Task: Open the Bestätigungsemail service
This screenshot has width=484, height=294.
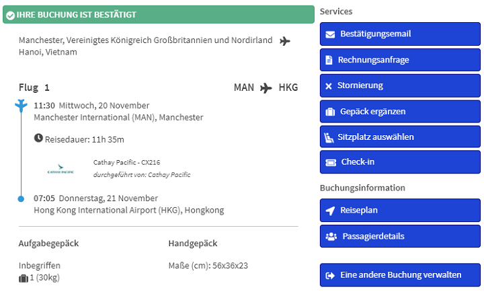Action: pyautogui.click(x=400, y=34)
